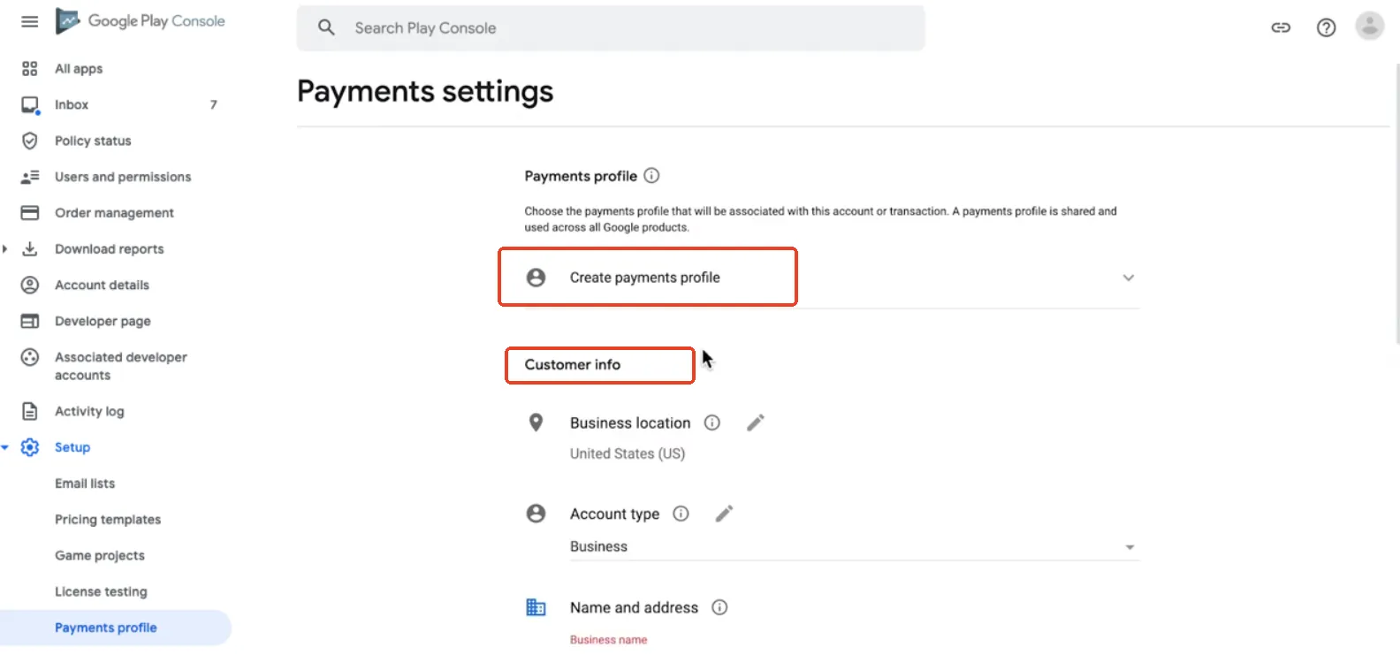This screenshot has height=655, width=1400.
Task: Show info tooltip for Account type
Action: (681, 514)
